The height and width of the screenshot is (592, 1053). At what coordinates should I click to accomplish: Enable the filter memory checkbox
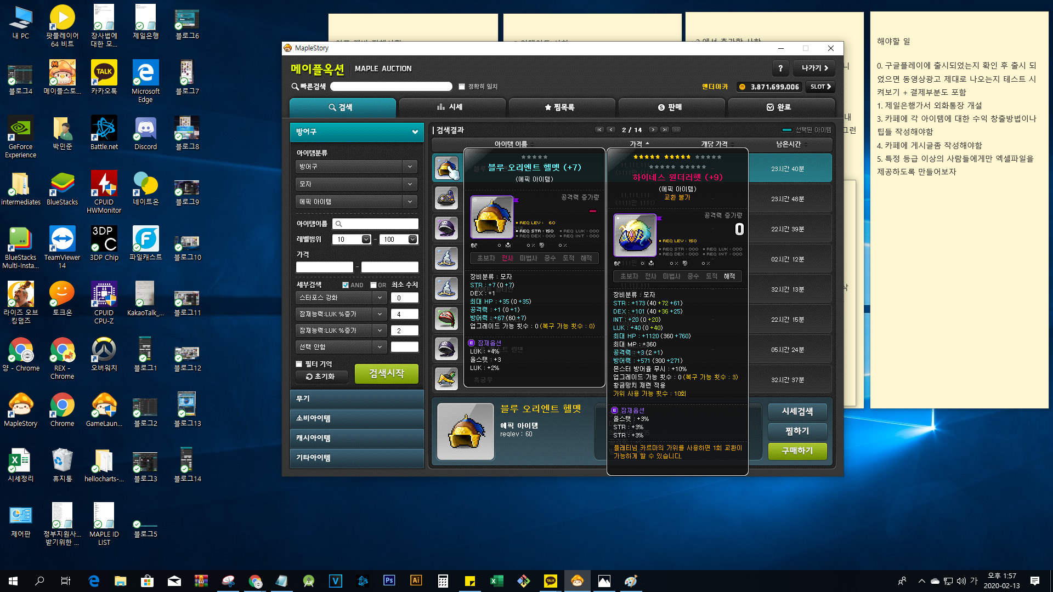click(299, 364)
